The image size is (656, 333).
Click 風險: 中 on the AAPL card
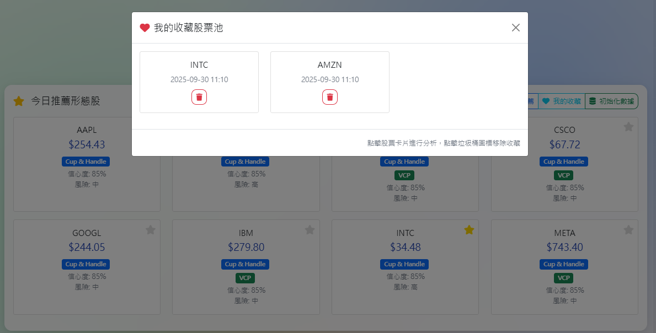(87, 184)
